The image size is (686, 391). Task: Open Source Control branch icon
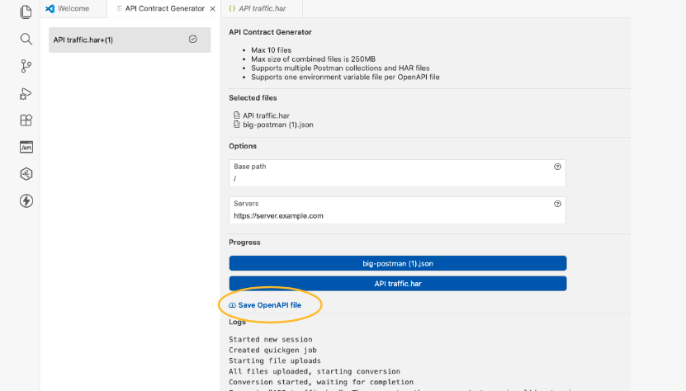click(26, 66)
